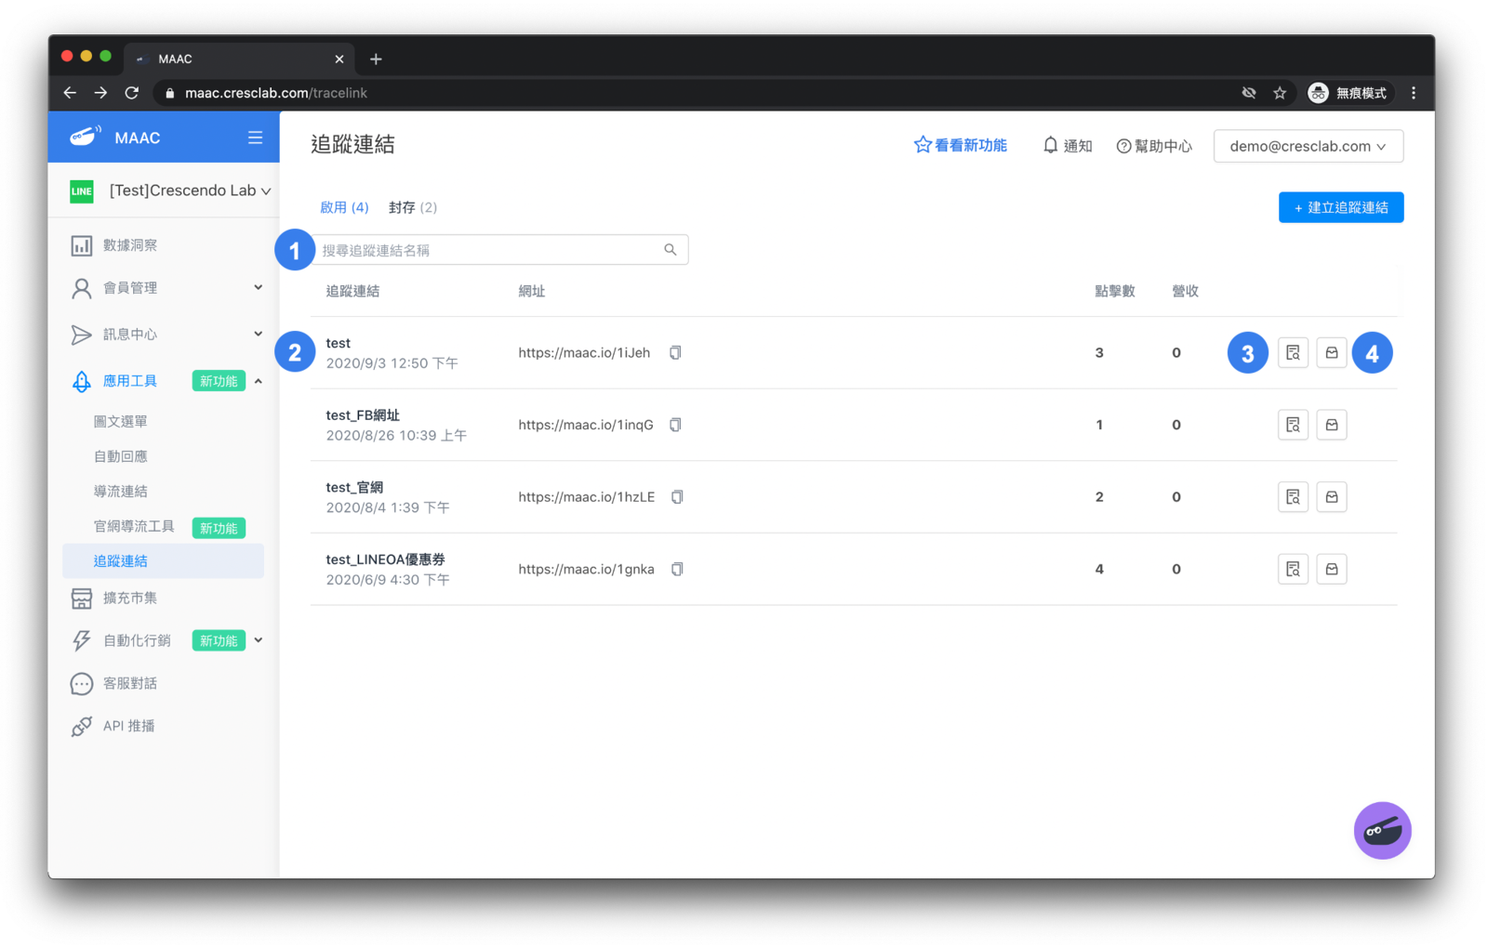View report for test_FB網址 row
This screenshot has width=1488, height=947.
pos(1293,425)
